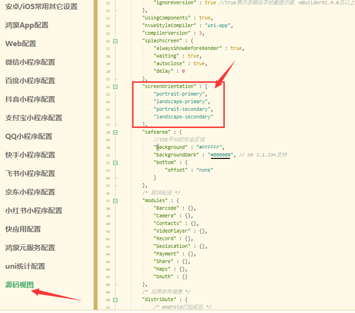This screenshot has width=355, height=313.
Task: Collapse the distribute section fold marker
Action: pos(115,300)
